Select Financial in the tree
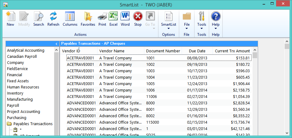The width and height of the screenshot is (292, 138). click(15, 75)
